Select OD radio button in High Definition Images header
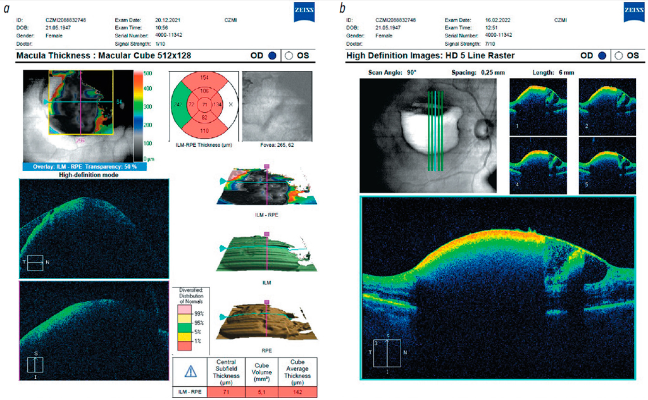 pyautogui.click(x=601, y=56)
